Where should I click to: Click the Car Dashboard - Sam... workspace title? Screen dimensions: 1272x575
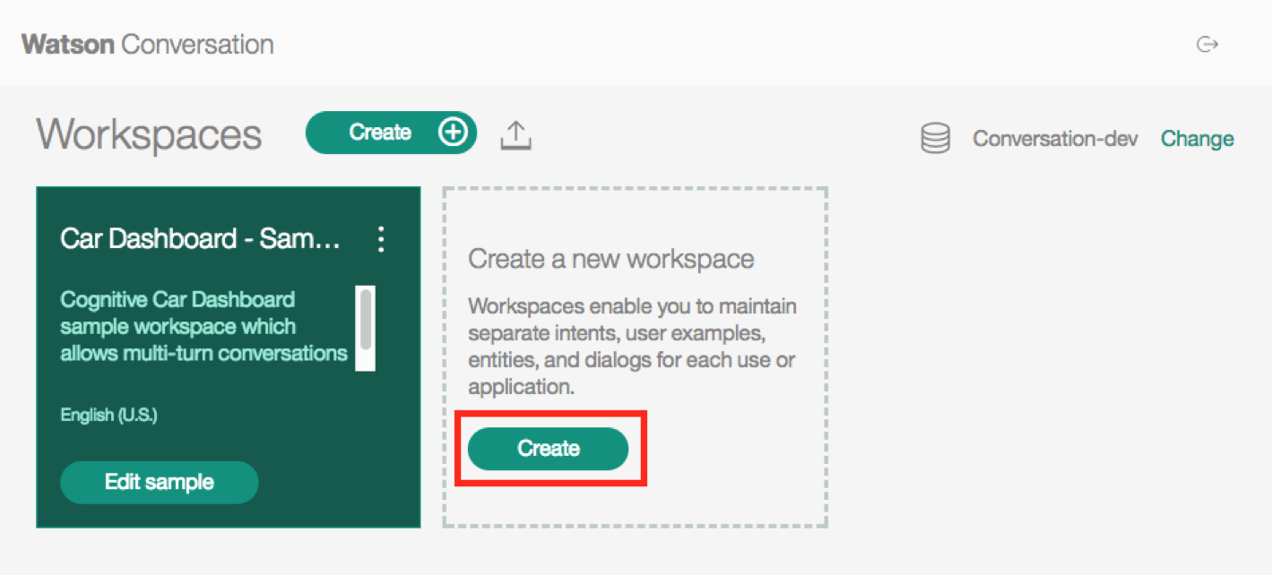click(x=201, y=239)
